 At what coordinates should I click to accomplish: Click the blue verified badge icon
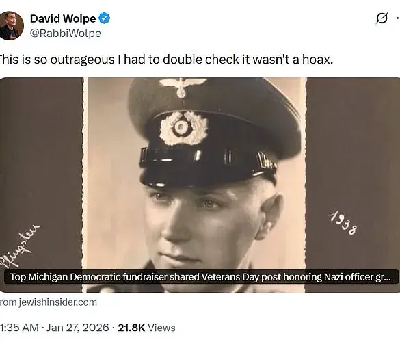click(x=104, y=18)
